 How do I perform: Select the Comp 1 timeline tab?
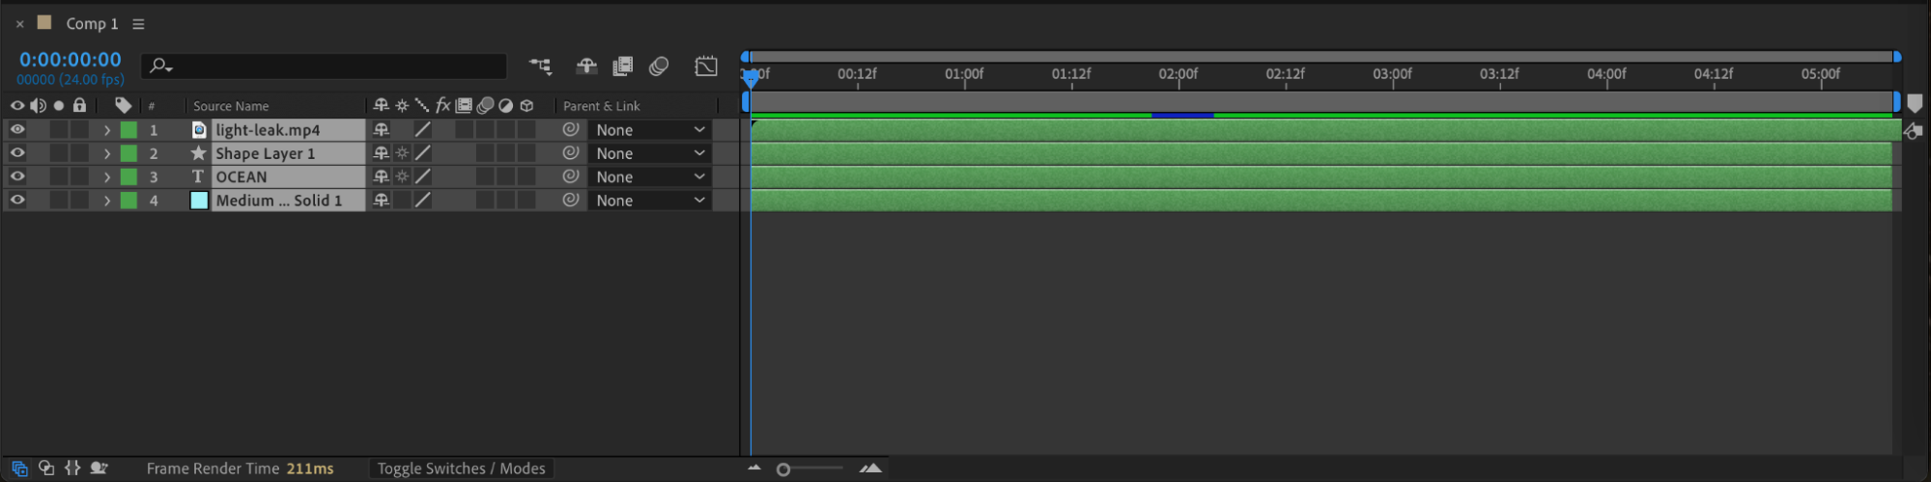coord(92,23)
